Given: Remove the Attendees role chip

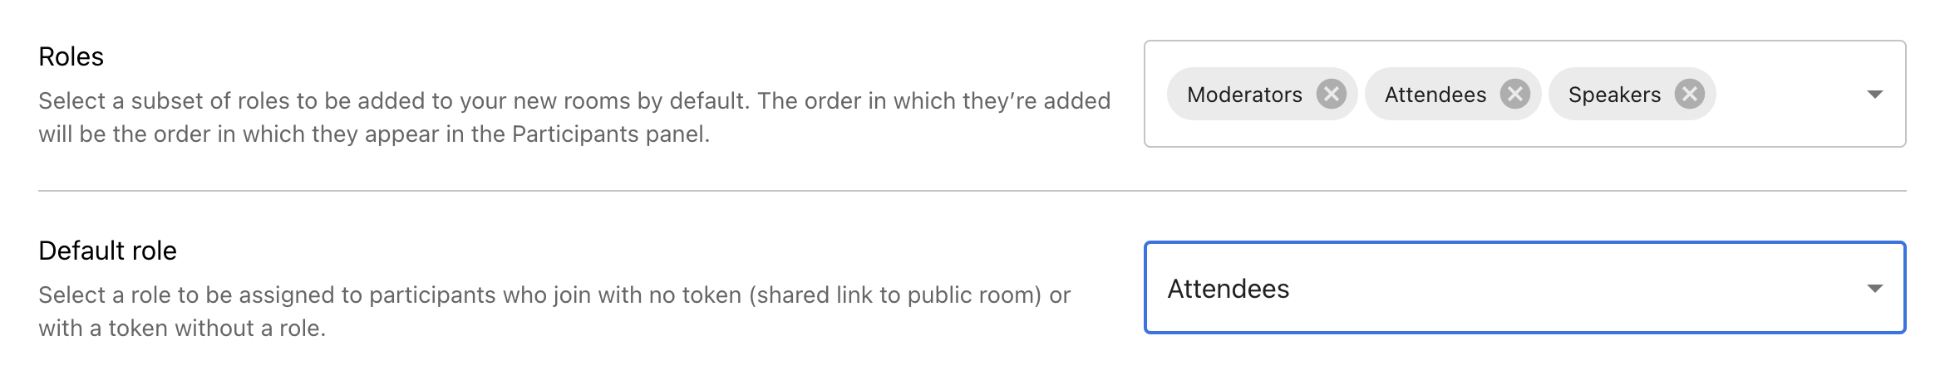Looking at the screenshot, I should (x=1514, y=94).
